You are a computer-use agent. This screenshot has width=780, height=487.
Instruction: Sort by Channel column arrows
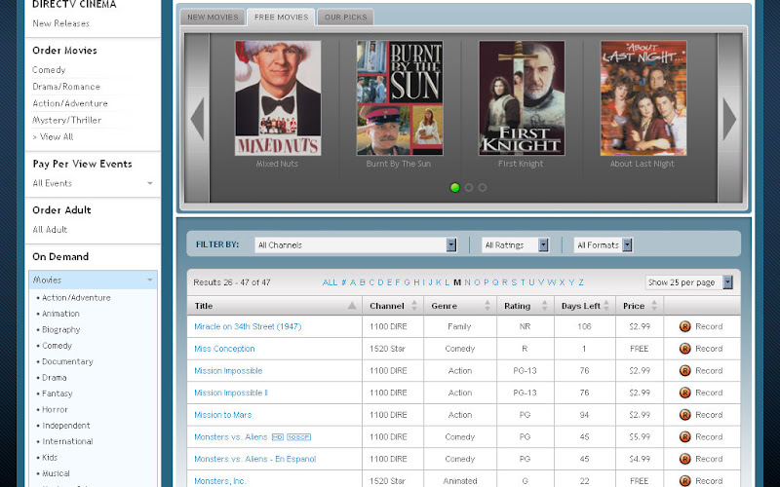point(414,306)
